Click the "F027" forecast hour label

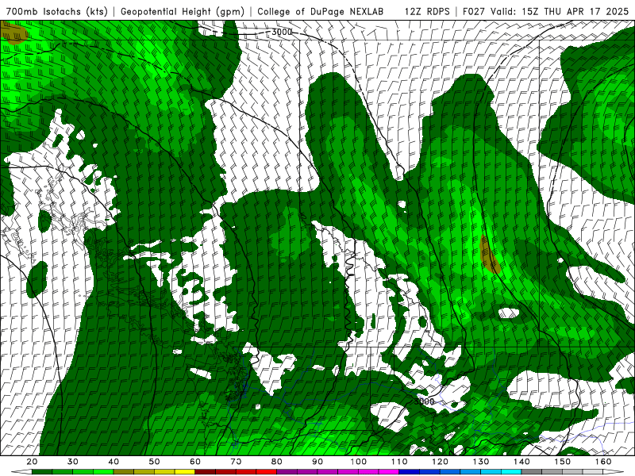click(475, 11)
